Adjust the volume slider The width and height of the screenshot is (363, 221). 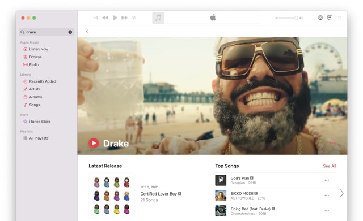(x=289, y=18)
